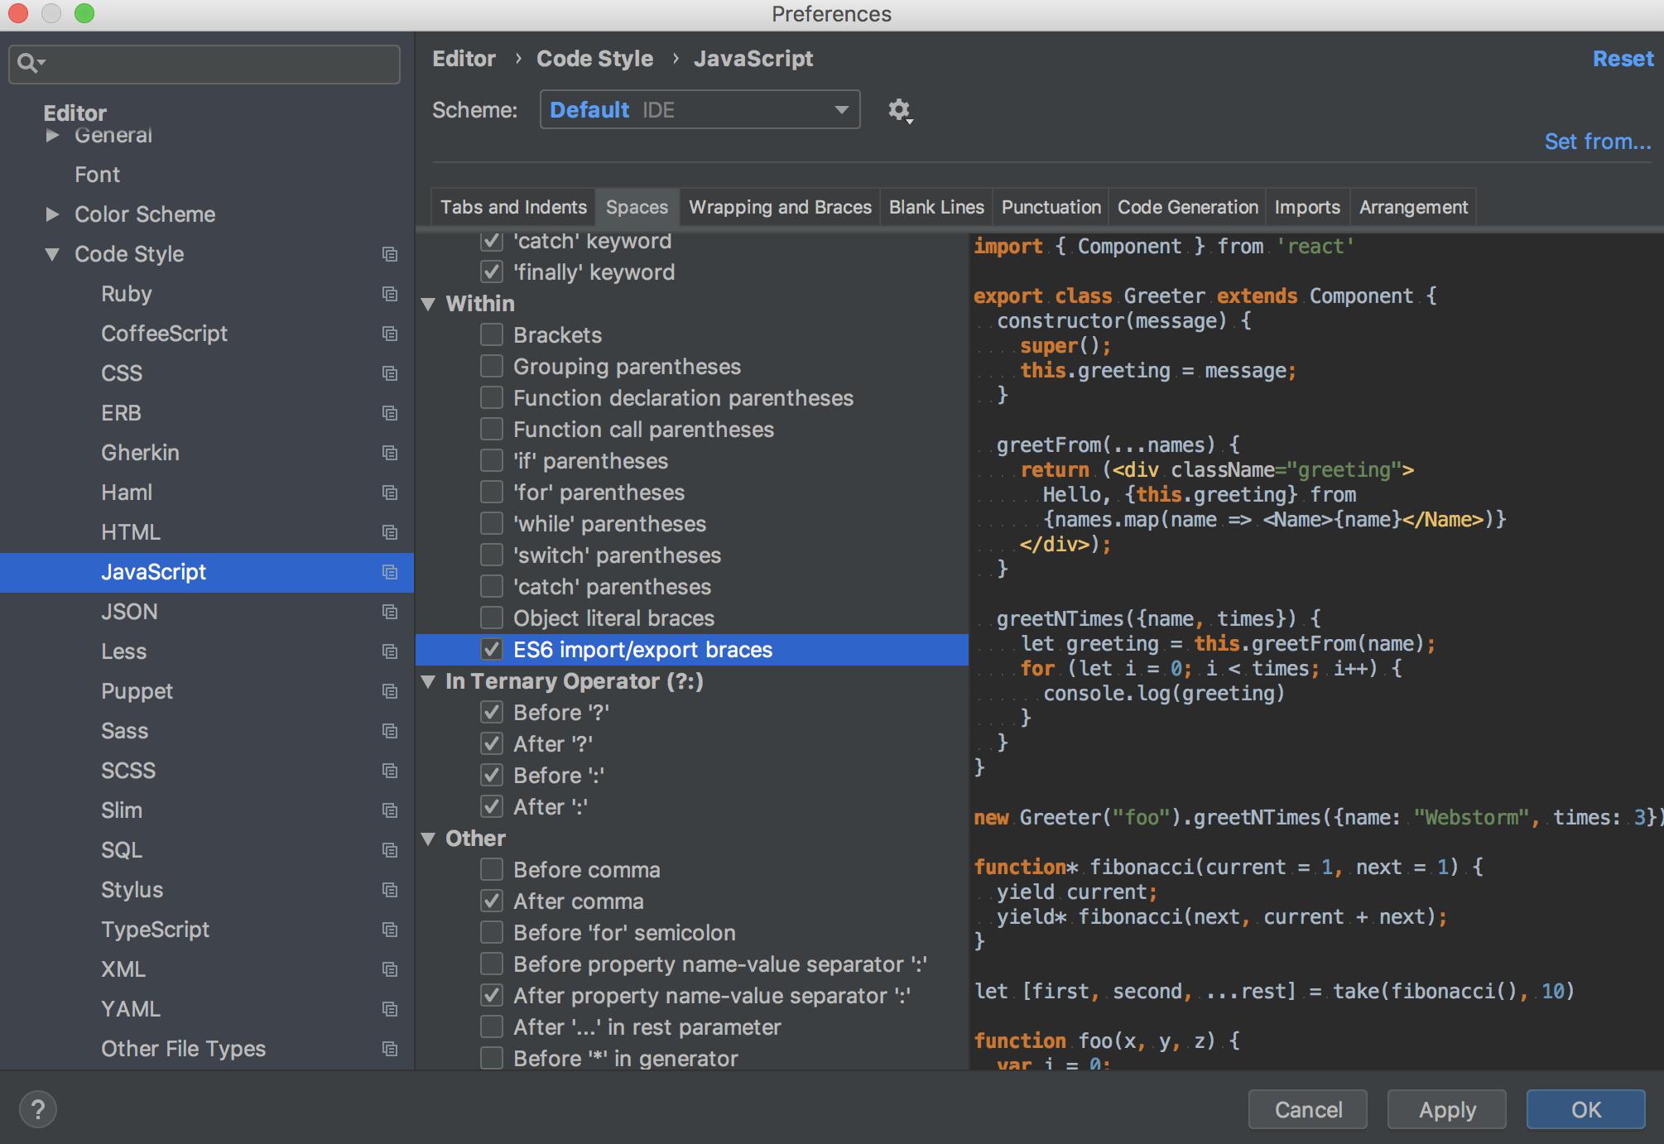Toggle the After comma checkbox
1664x1144 pixels.
[492, 901]
